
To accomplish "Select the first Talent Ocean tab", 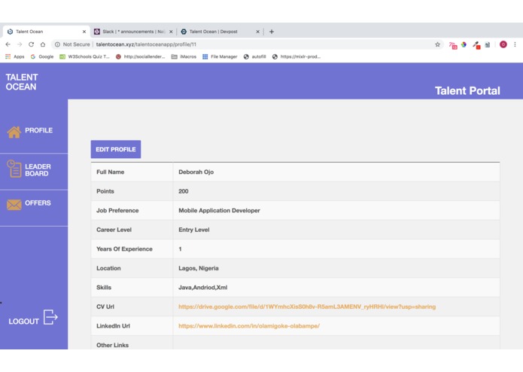I will coord(46,32).
